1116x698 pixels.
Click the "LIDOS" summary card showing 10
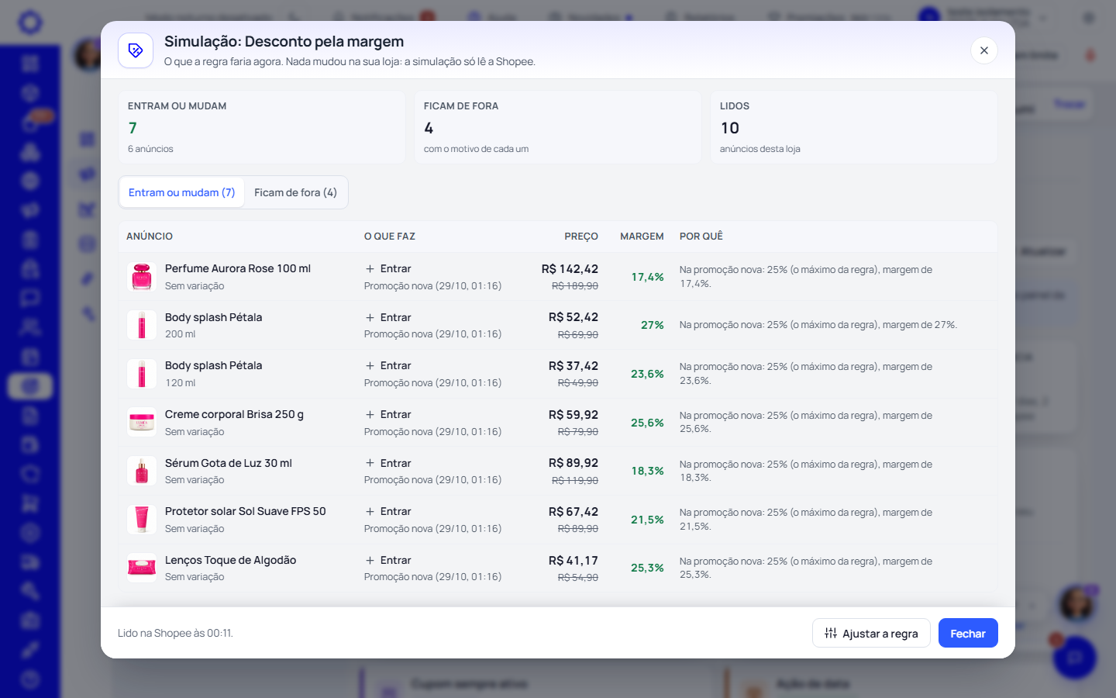(x=854, y=127)
